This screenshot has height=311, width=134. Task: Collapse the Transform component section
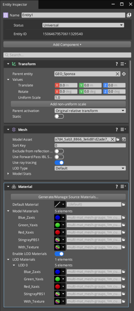[8, 64]
